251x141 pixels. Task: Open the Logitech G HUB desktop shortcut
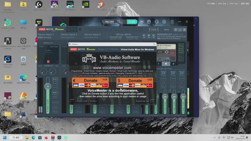tap(39, 6)
